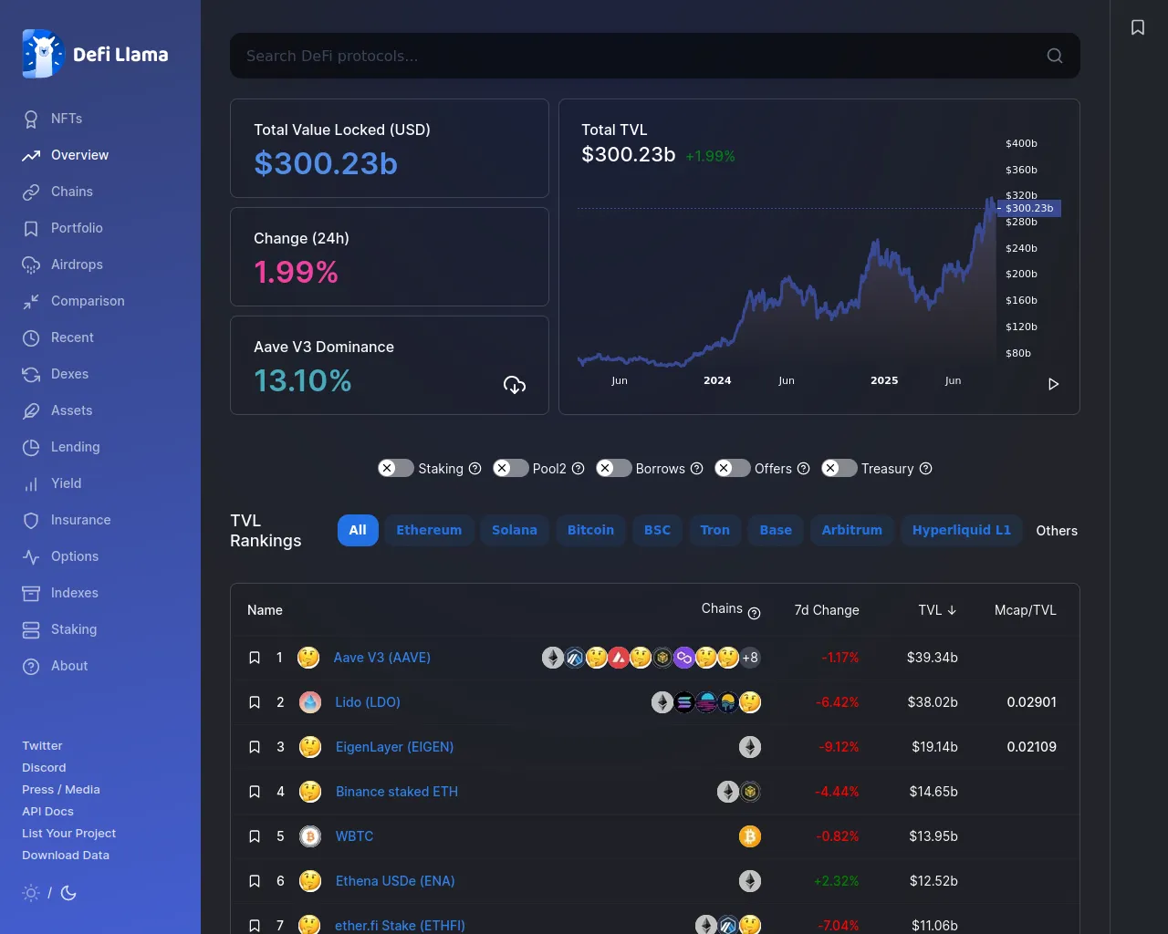Viewport: 1168px width, 934px height.
Task: Filter rankings by Solana
Action: click(x=515, y=530)
